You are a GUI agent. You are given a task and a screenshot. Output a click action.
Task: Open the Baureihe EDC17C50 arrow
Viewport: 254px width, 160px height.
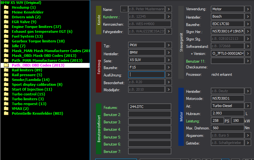tap(248, 24)
